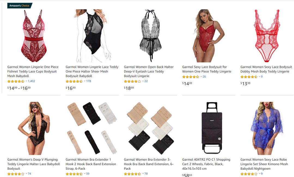The width and height of the screenshot is (294, 177).
Task: Expand rating chevron next to 26 reviews
Action: tap(201, 77)
